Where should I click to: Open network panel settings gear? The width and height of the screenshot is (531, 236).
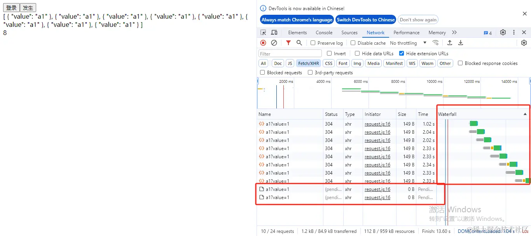[524, 43]
